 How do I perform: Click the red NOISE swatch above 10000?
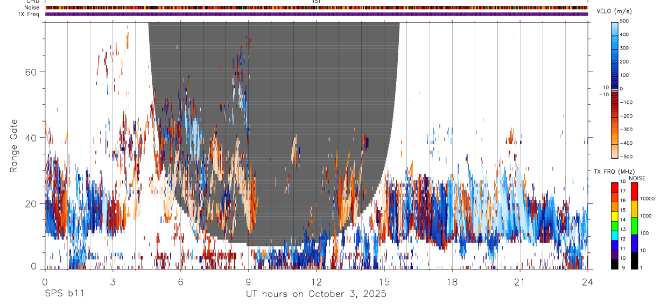pos(634,191)
